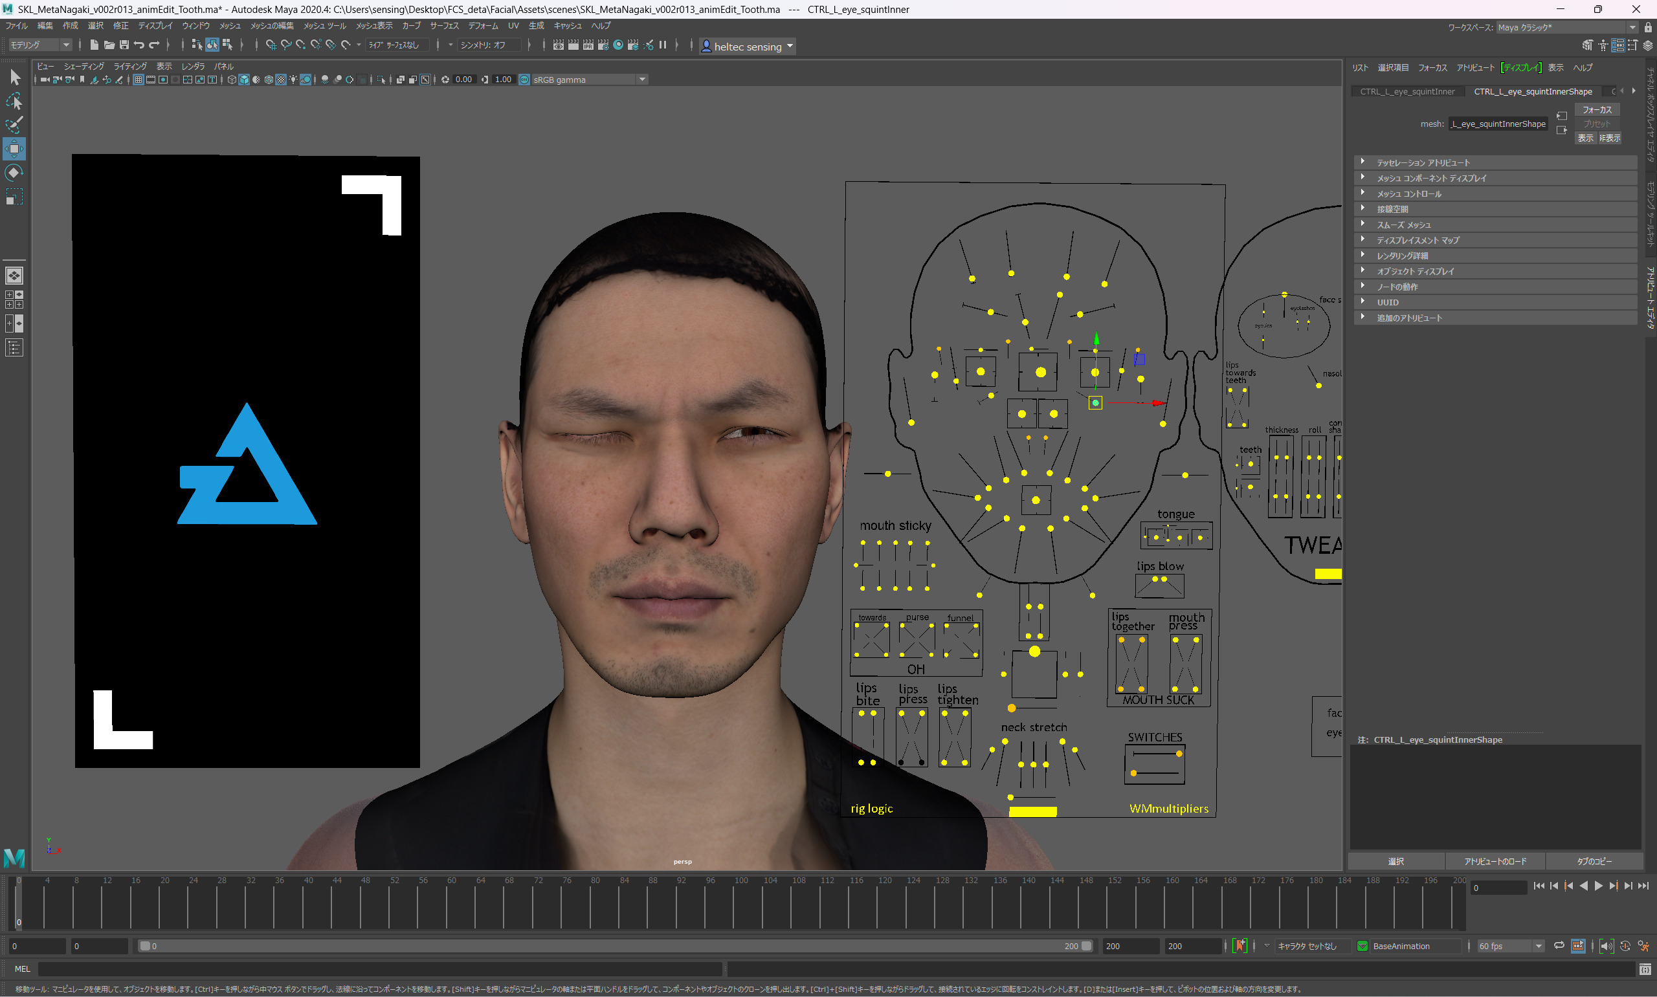The width and height of the screenshot is (1657, 997).
Task: Click the Open Scene folder icon
Action: 109,45
